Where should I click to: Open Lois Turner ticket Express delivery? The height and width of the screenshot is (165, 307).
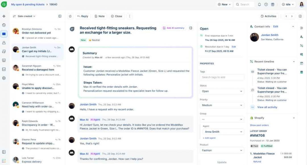click(38, 160)
